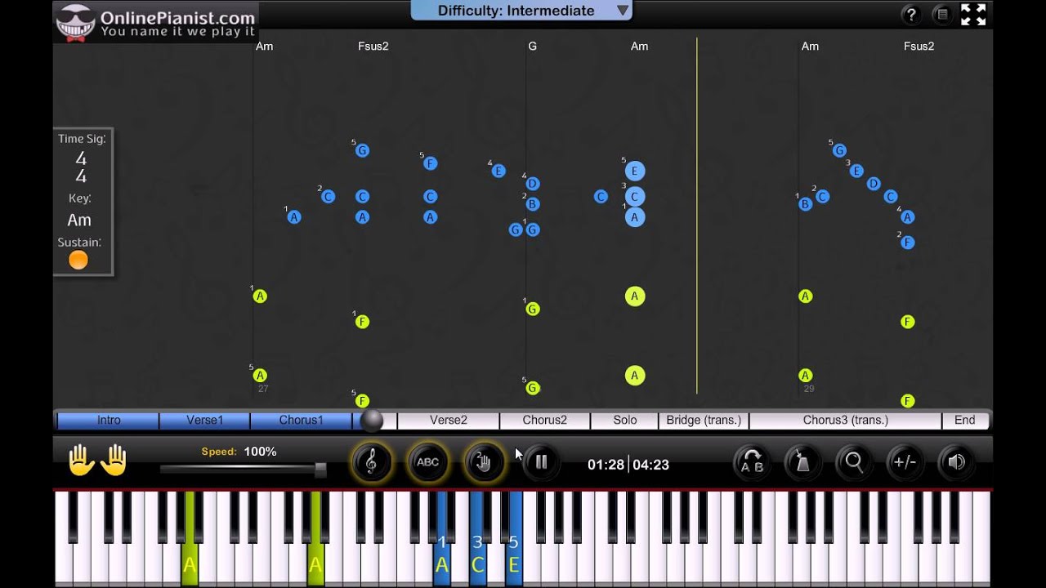Screen dimensions: 1046x588
Task: Jump to the Chorus2 section
Action: 545,420
